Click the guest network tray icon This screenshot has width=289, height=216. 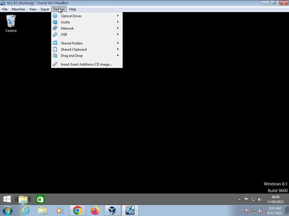(253, 199)
